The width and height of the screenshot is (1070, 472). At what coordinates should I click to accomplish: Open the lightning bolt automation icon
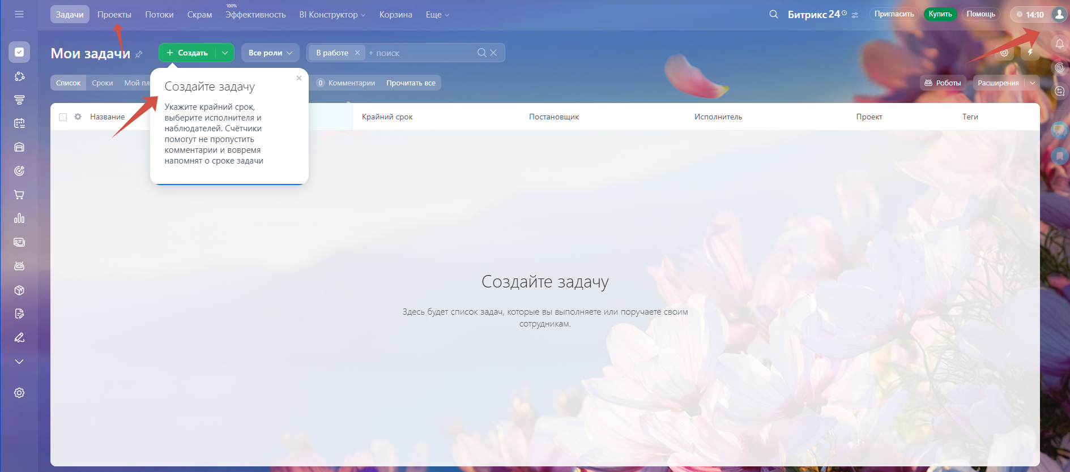click(1030, 53)
